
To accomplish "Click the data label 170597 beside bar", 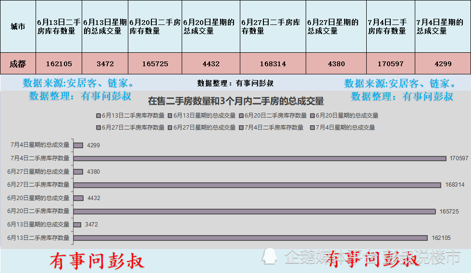I will [459, 158].
